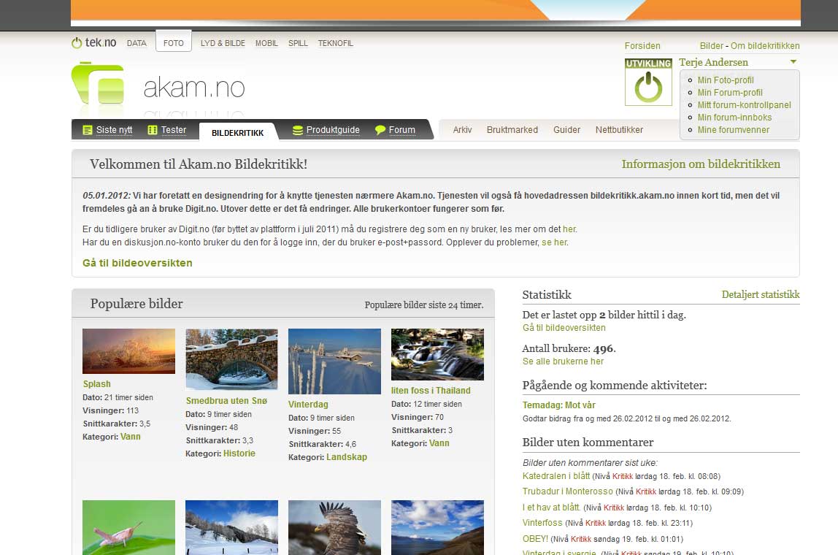
Task: Open LYD & BILDE section
Action: click(x=223, y=43)
